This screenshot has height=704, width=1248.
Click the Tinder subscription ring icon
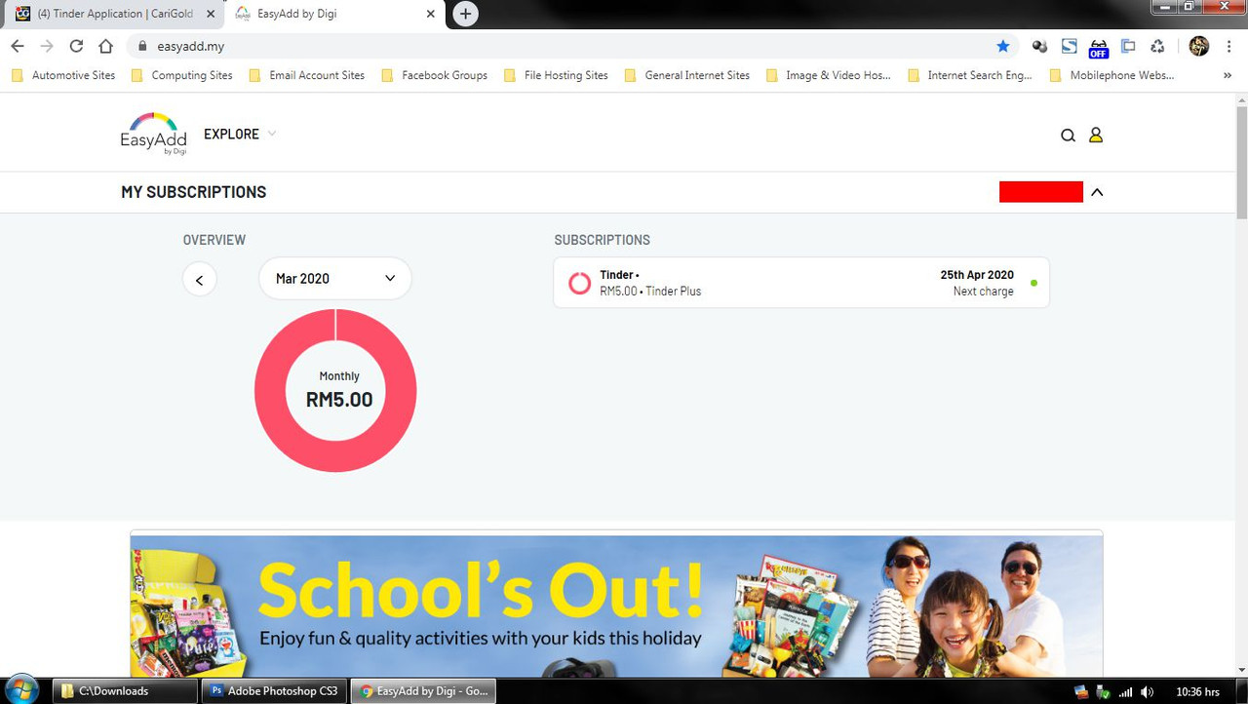pos(579,283)
